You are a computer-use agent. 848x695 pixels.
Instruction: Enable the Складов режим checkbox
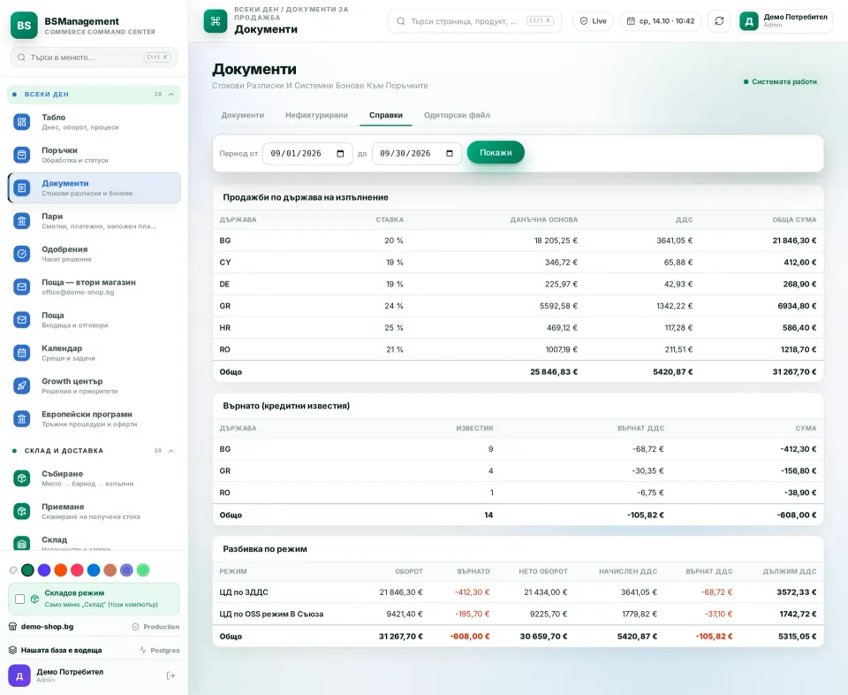20,599
